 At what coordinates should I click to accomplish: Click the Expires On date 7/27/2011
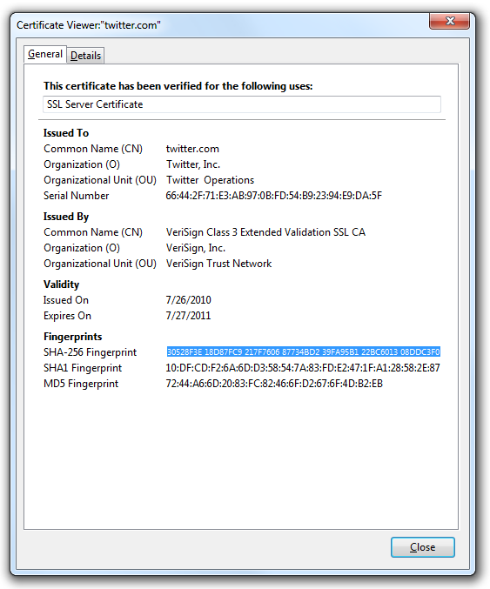pos(188,316)
